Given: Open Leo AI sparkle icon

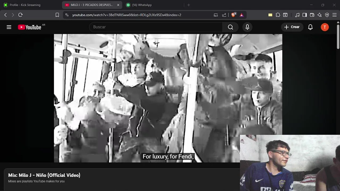Looking at the screenshot, I should click(320, 15).
